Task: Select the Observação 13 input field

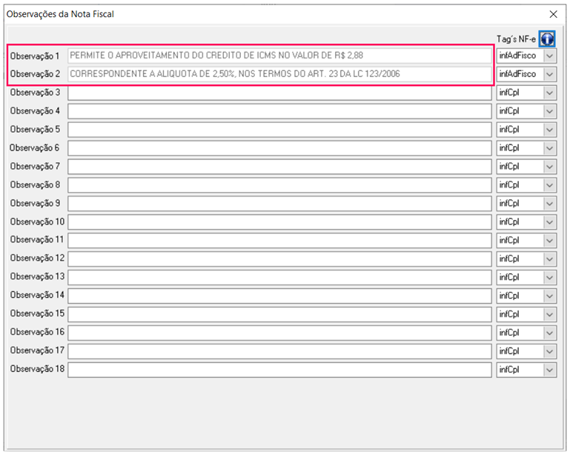Action: tap(279, 277)
